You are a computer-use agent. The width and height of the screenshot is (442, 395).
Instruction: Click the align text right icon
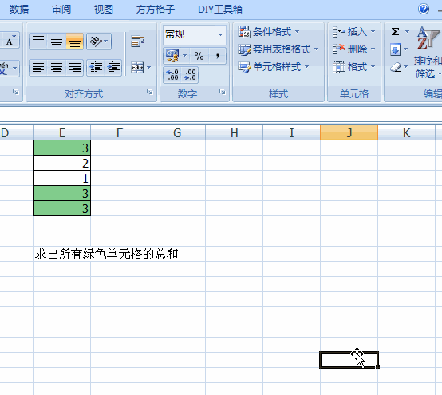pyautogui.click(x=75, y=68)
